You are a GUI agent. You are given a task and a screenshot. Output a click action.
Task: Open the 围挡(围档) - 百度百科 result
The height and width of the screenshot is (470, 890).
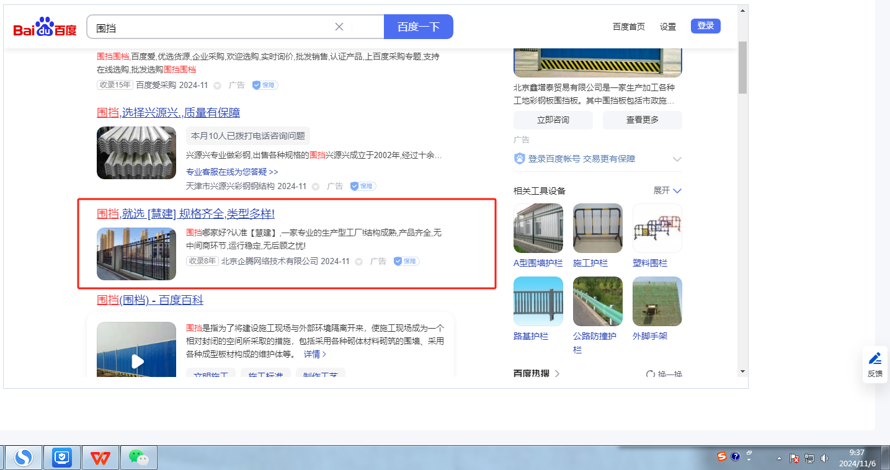150,300
